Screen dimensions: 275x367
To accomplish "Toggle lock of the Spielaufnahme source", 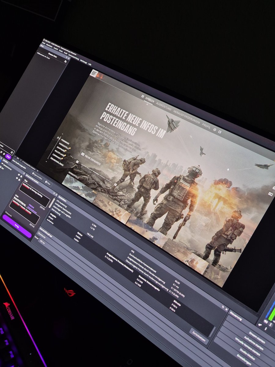I will point(21,176).
